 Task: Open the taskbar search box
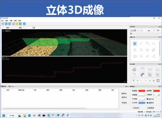[x=12, y=116]
